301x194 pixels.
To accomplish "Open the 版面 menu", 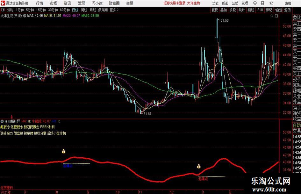I will click(x=225, y=3).
